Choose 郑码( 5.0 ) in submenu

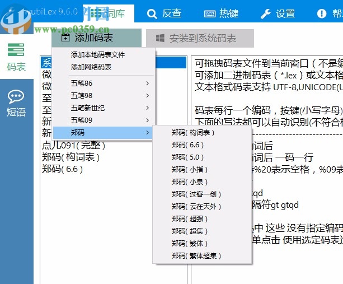point(202,157)
